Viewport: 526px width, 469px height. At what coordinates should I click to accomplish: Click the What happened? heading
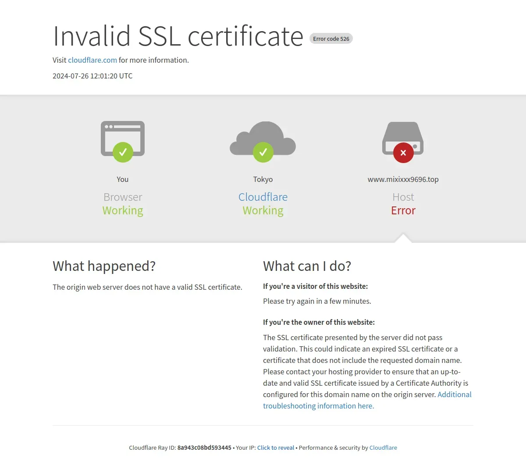[x=104, y=266]
